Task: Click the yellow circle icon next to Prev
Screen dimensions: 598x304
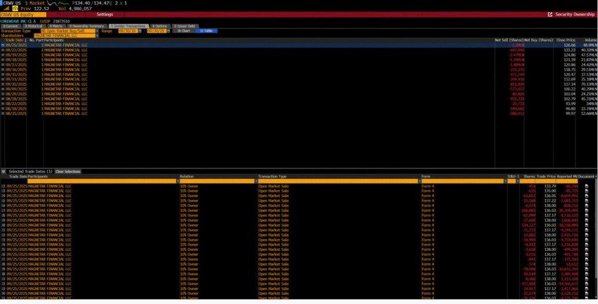Action: click(15, 9)
